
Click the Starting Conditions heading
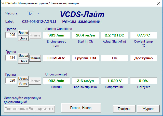click(59, 29)
